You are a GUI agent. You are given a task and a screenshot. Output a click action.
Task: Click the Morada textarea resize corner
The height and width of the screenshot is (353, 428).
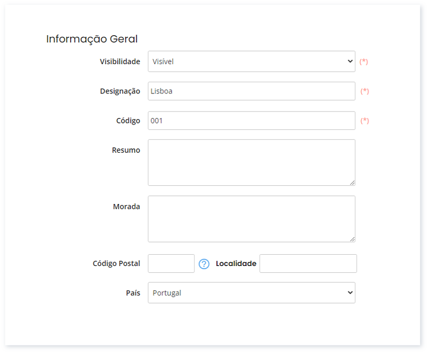tap(352, 239)
